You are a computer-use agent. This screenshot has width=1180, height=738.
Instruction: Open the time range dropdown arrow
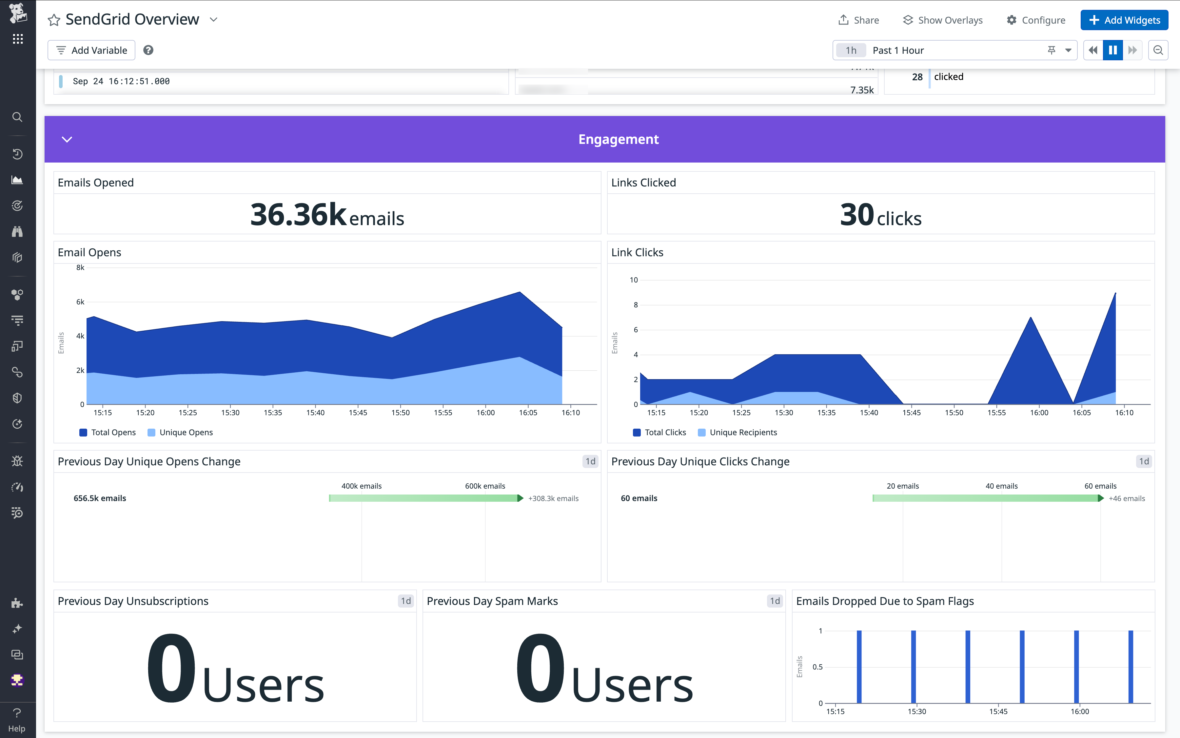click(x=1069, y=50)
